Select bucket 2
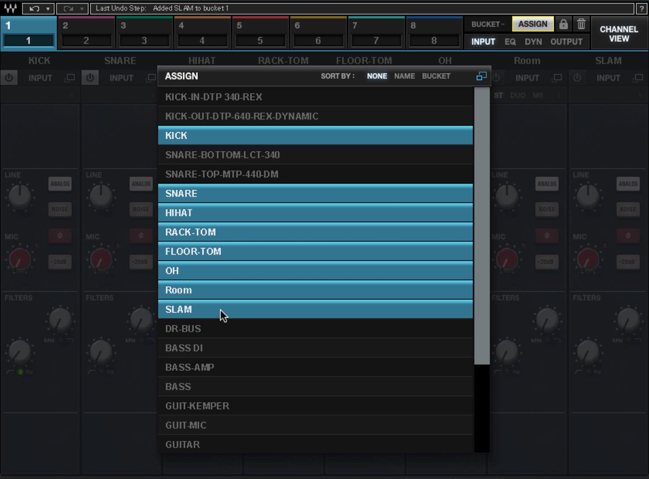This screenshot has height=479, width=649. pyautogui.click(x=86, y=33)
